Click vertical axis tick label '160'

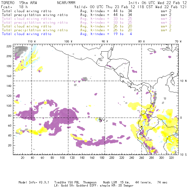coord(9,76)
